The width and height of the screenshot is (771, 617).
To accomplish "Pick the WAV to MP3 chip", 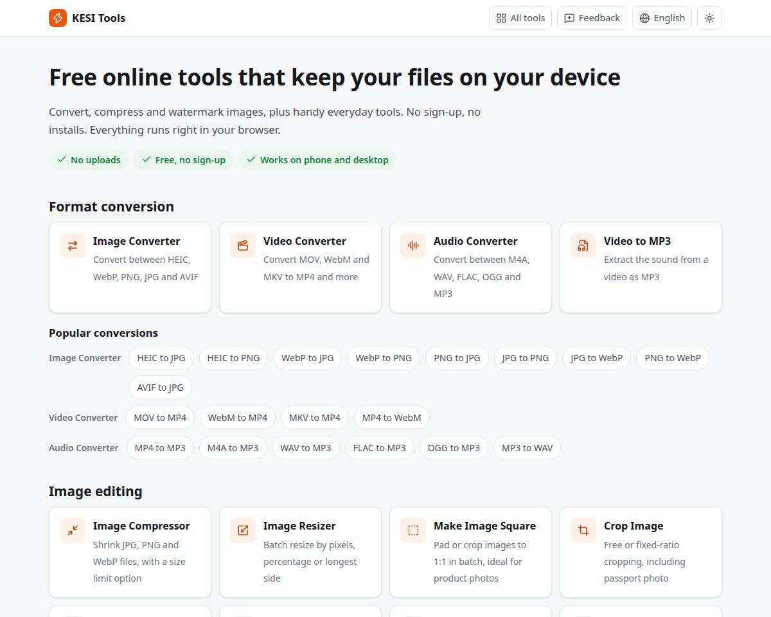I will [306, 448].
